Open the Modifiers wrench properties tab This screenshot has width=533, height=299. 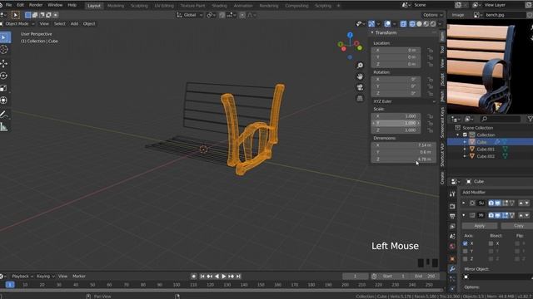pos(452,269)
